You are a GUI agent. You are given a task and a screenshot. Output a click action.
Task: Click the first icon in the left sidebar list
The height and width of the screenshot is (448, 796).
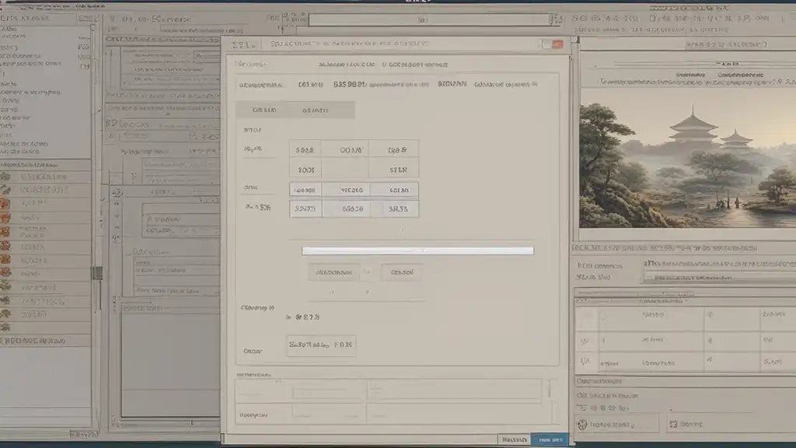coord(5,177)
